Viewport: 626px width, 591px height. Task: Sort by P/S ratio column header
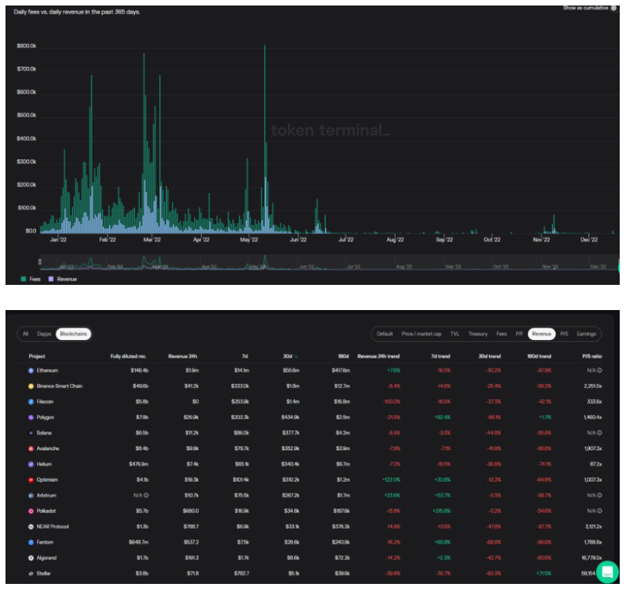pos(591,356)
